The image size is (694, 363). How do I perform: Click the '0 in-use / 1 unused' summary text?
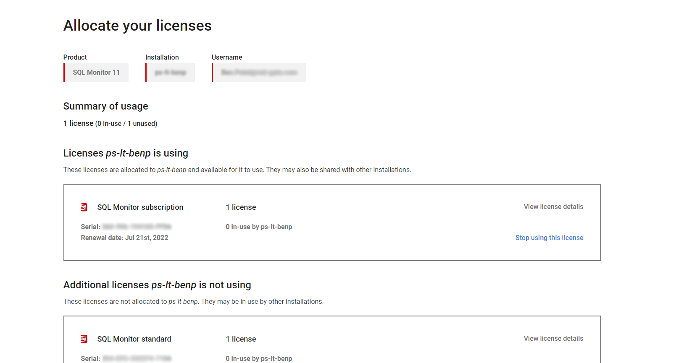click(126, 124)
